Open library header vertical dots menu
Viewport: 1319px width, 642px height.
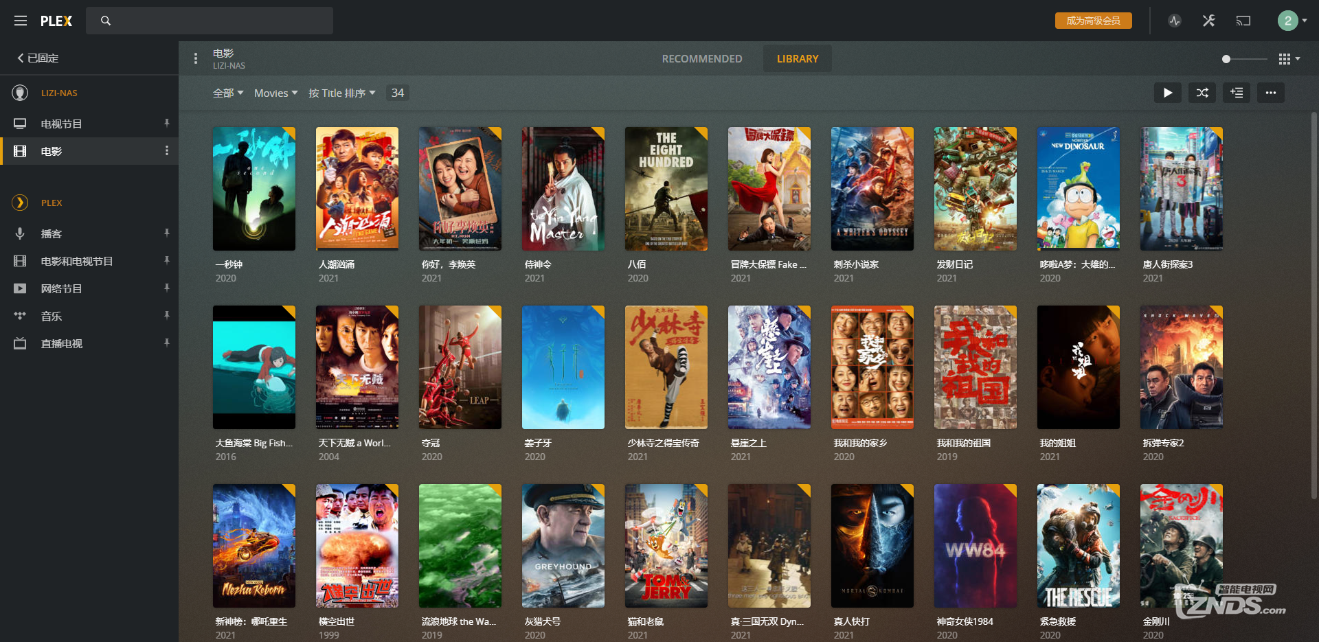[x=196, y=58]
